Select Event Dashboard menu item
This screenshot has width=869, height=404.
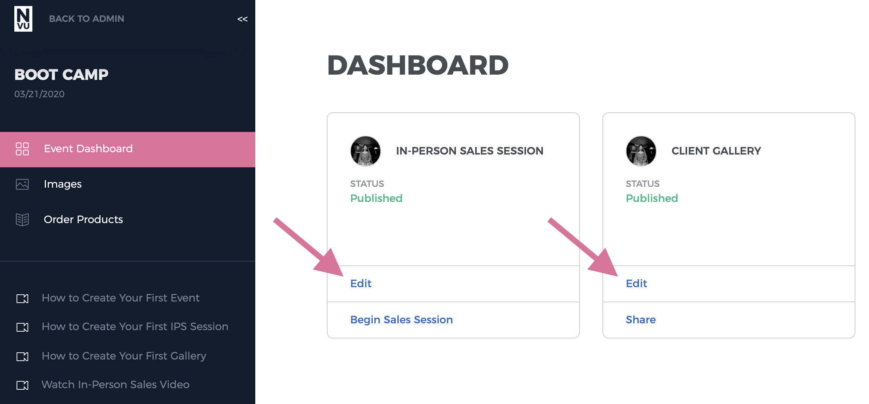pyautogui.click(x=128, y=149)
